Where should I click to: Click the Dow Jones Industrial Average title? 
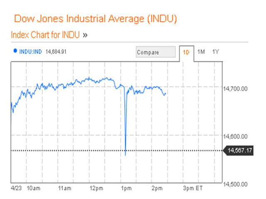point(96,19)
